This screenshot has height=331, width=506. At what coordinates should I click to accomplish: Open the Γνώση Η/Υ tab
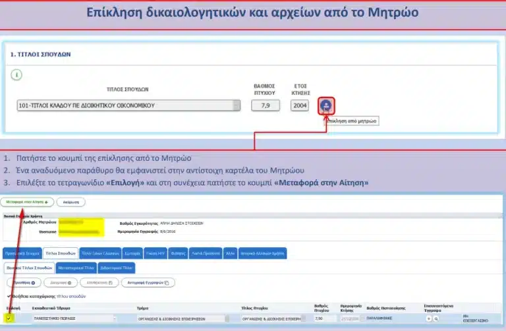coord(155,253)
